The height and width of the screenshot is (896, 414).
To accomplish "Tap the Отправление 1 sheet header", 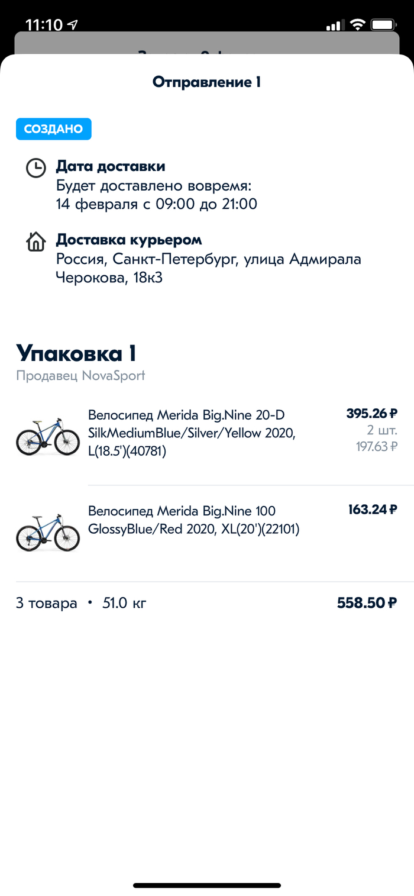I will (207, 82).
